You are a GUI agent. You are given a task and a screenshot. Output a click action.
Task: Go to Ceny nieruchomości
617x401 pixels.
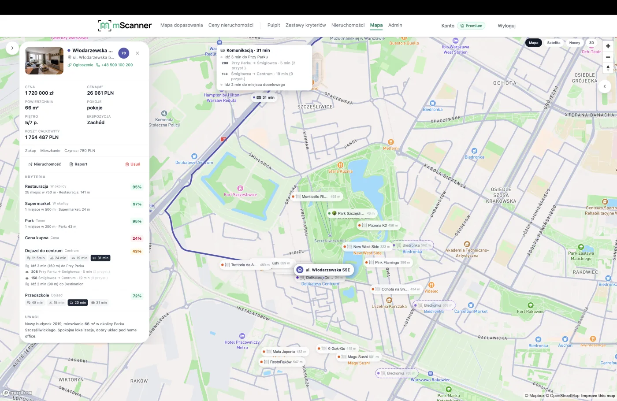pyautogui.click(x=231, y=25)
